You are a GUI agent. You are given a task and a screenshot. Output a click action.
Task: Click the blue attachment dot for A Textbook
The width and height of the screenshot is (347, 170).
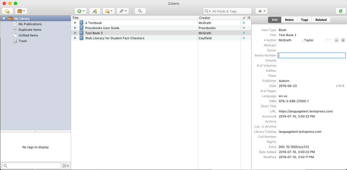244,23
